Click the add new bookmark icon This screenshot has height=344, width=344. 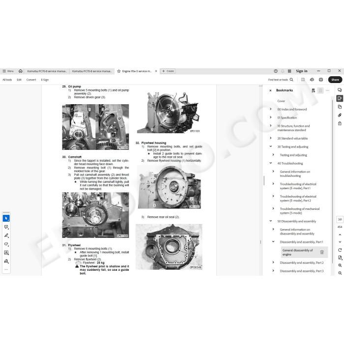point(313,90)
